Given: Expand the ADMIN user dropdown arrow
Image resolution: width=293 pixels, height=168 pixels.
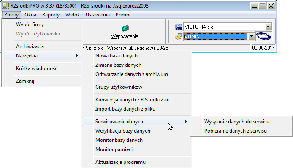Looking at the screenshot, I should [252, 36].
